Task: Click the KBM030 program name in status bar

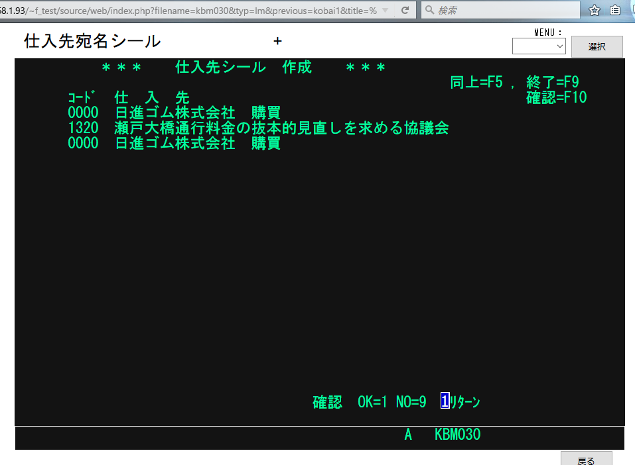Action: click(x=457, y=435)
